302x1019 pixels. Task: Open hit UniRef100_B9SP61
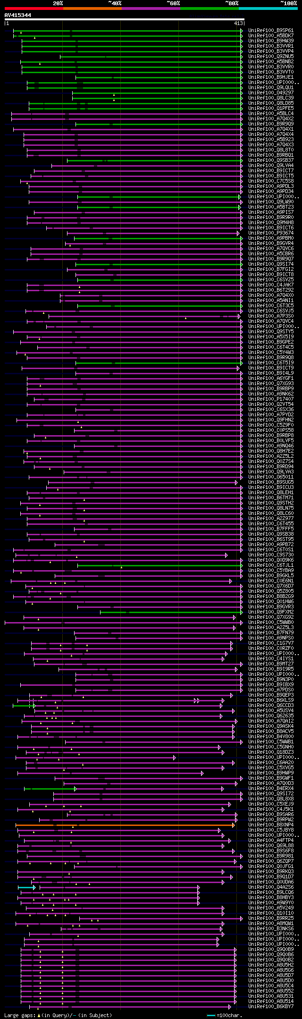[271, 31]
